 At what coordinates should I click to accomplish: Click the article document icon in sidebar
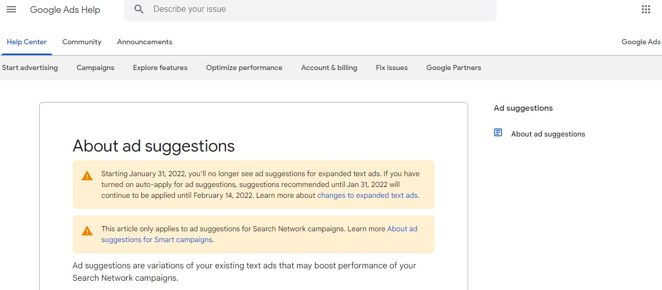498,133
